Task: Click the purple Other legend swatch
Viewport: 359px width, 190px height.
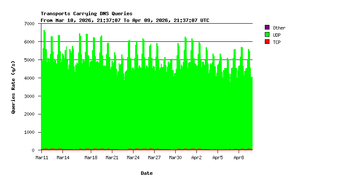Action: pos(267,27)
